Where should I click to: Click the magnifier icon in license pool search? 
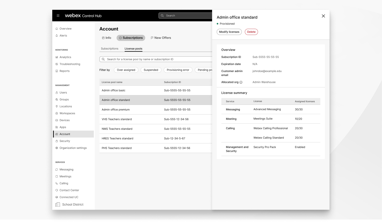[x=103, y=59]
